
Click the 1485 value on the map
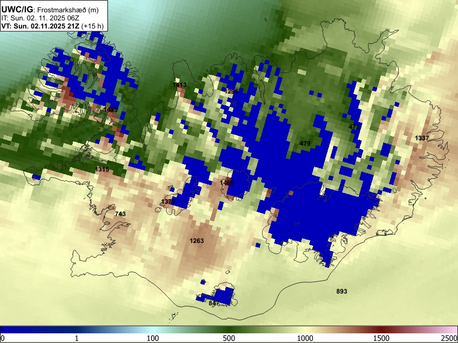[x=110, y=110]
